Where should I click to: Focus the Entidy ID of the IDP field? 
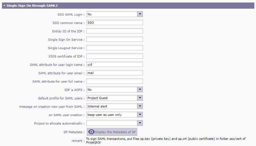(114, 31)
